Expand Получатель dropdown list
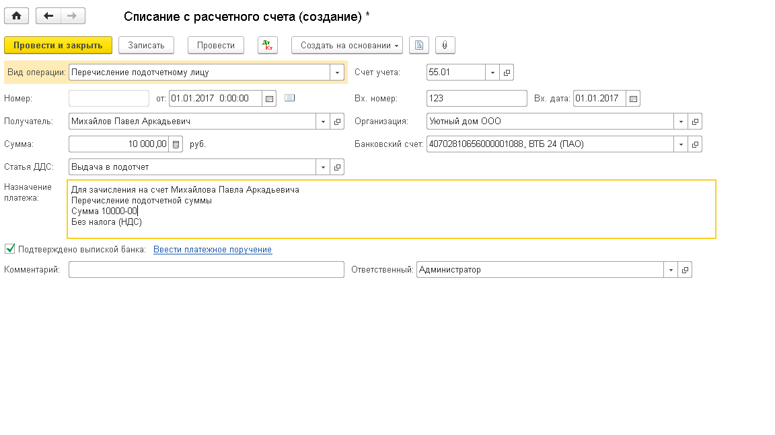Viewport: 775px width, 435px height. click(323, 122)
